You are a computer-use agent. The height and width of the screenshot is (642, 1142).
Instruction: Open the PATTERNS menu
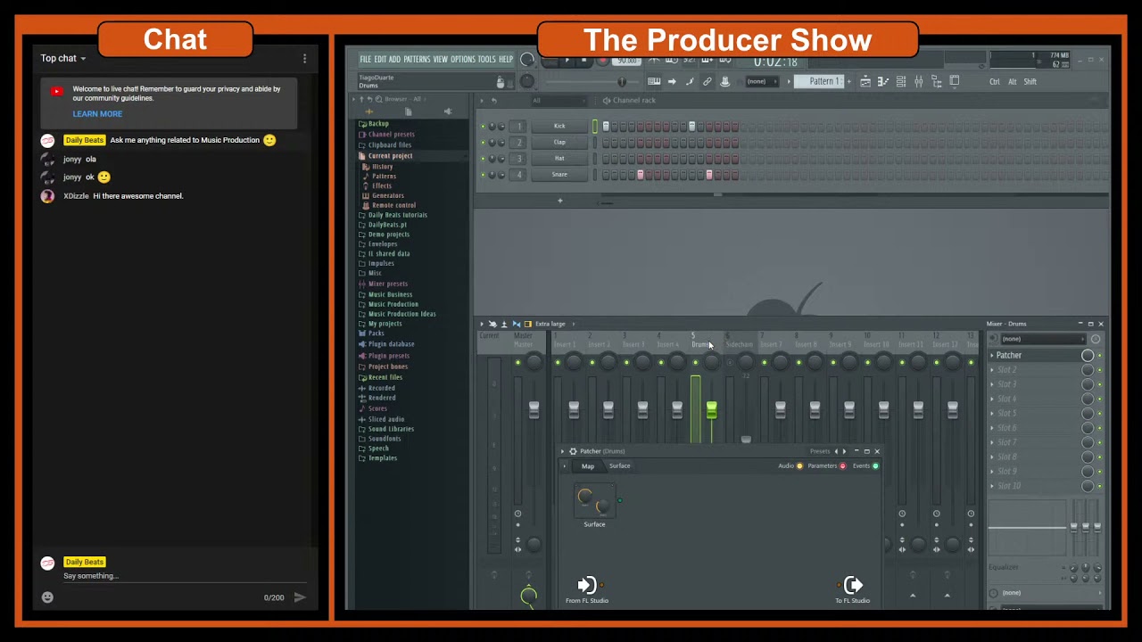[417, 60]
